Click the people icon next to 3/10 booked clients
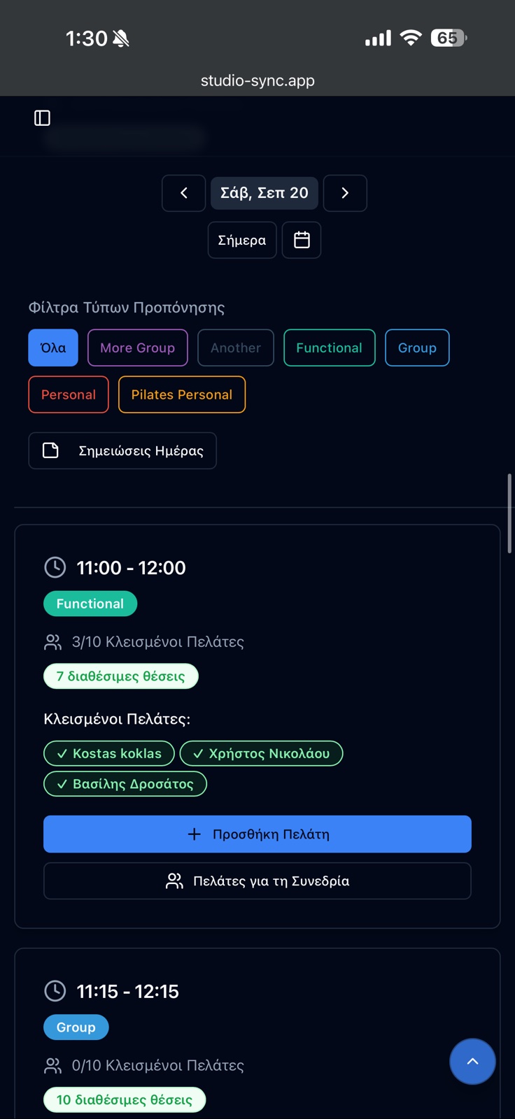The image size is (515, 1119). (x=52, y=642)
